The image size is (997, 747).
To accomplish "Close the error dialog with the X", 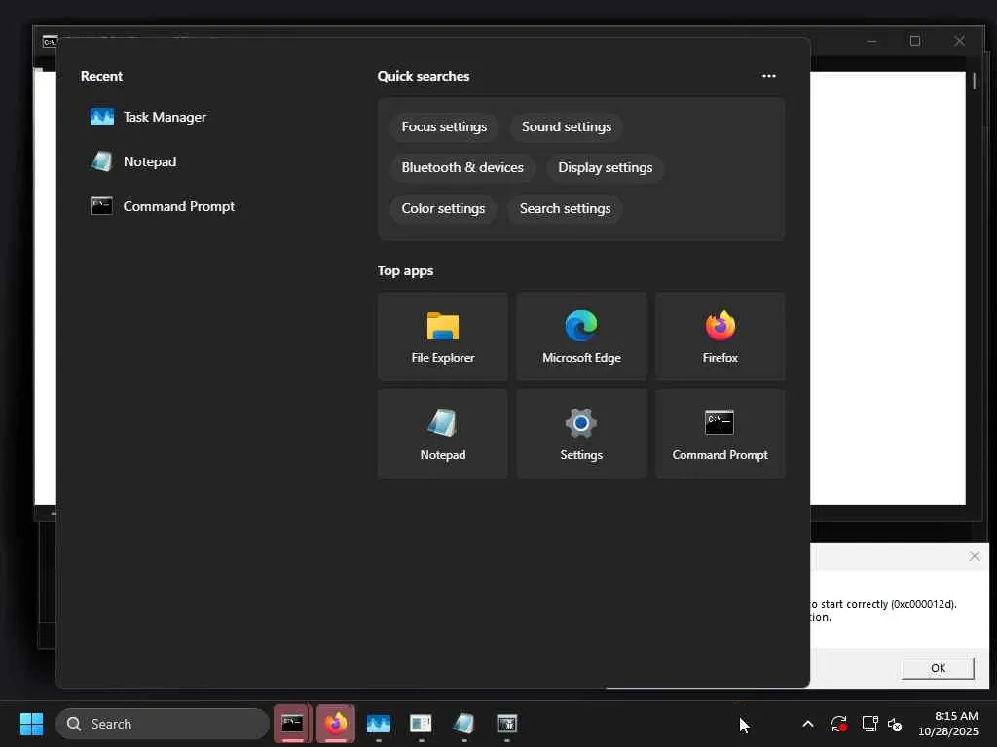I will click(x=974, y=556).
